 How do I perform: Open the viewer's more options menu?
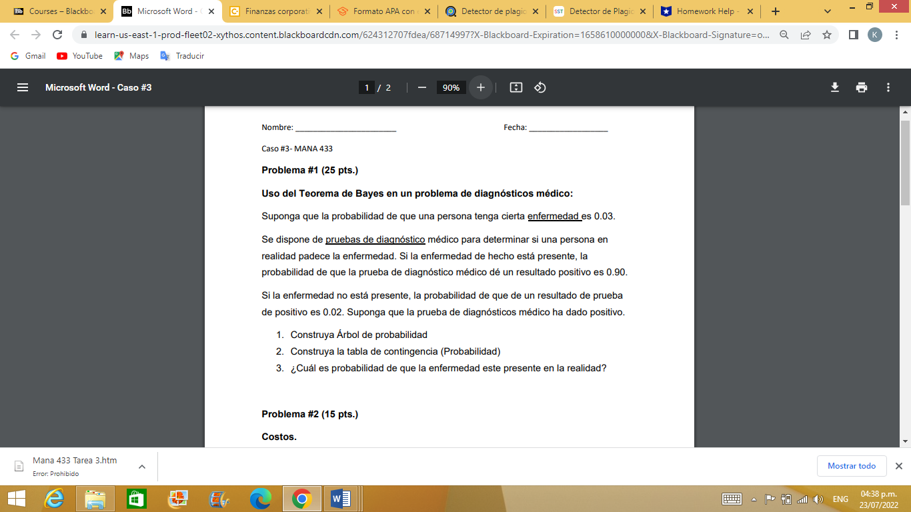[x=888, y=87]
